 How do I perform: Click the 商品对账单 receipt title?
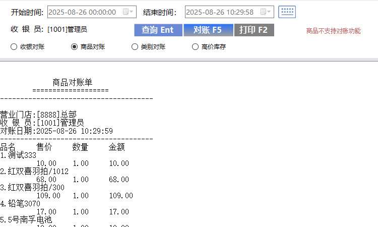[72, 82]
